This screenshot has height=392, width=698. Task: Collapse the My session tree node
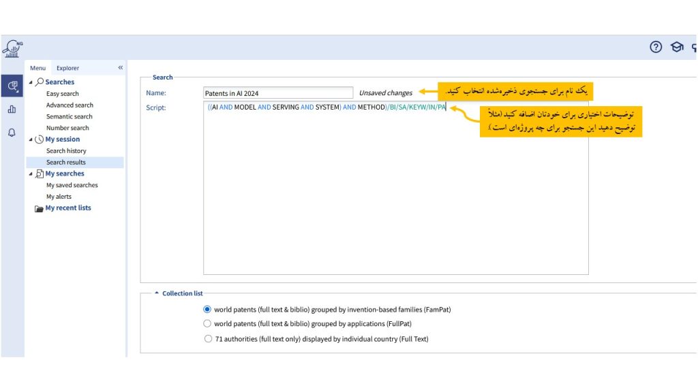point(31,140)
